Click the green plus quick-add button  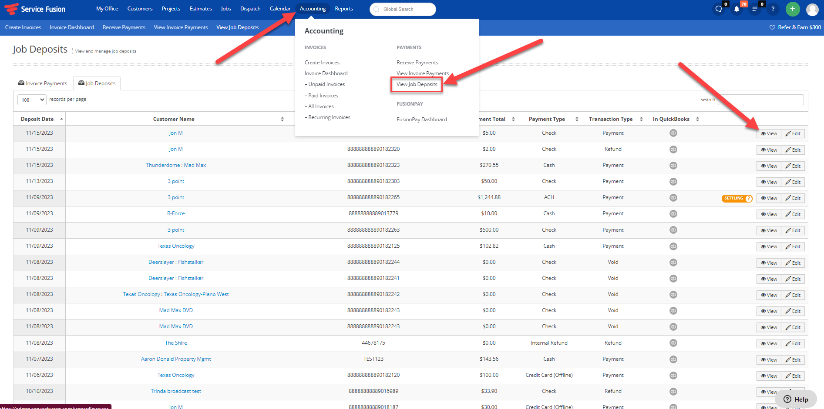coord(793,9)
